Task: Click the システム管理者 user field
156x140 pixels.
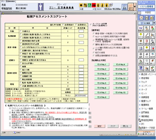Action: pyautogui.click(x=146, y=7)
